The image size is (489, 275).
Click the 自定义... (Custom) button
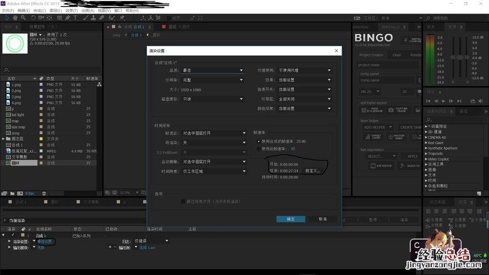point(312,171)
